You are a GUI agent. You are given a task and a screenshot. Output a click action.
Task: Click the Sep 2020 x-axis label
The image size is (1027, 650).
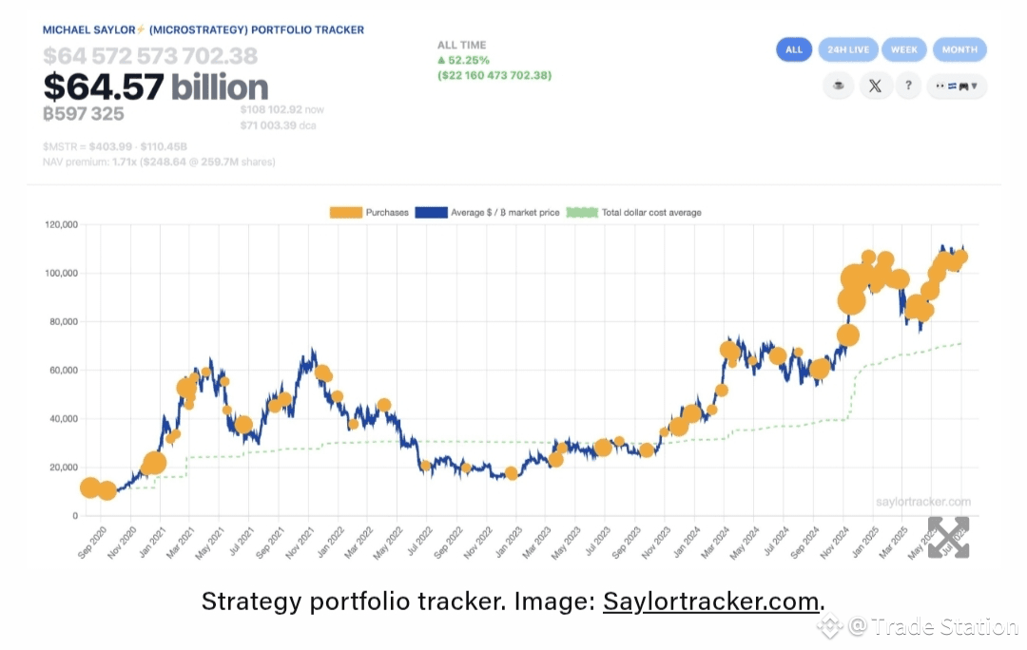click(x=91, y=542)
